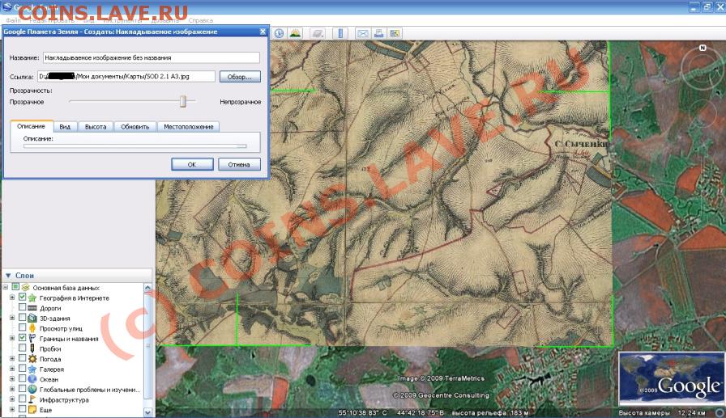This screenshot has height=418, width=726.
Task: Expand the Еще tree node
Action: coord(12,410)
